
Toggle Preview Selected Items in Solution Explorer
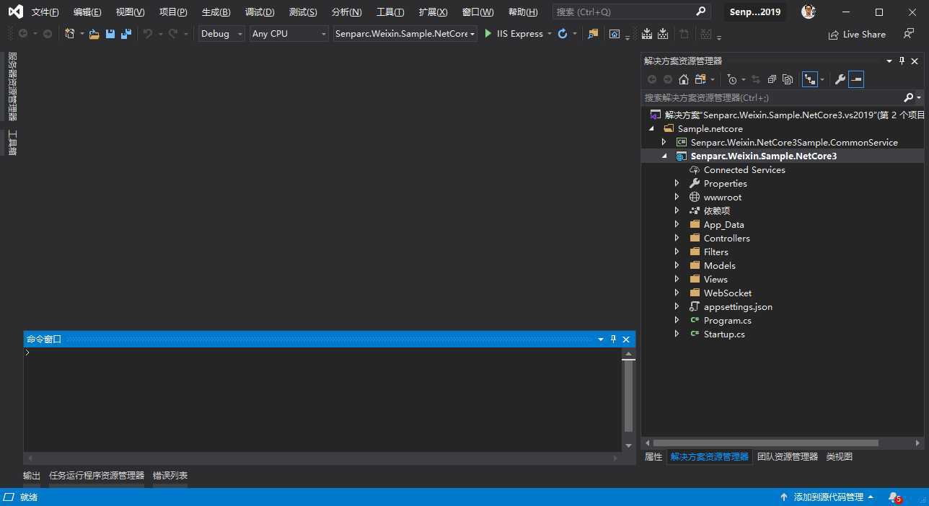pos(856,79)
